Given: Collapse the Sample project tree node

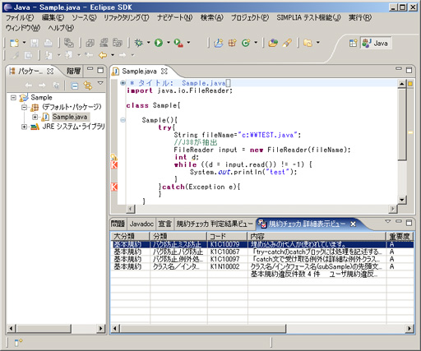Looking at the screenshot, I should [x=13, y=98].
